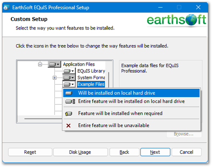Click the setup installer icon in title bar
Screen dimensions: 212x167
pos(6,7)
